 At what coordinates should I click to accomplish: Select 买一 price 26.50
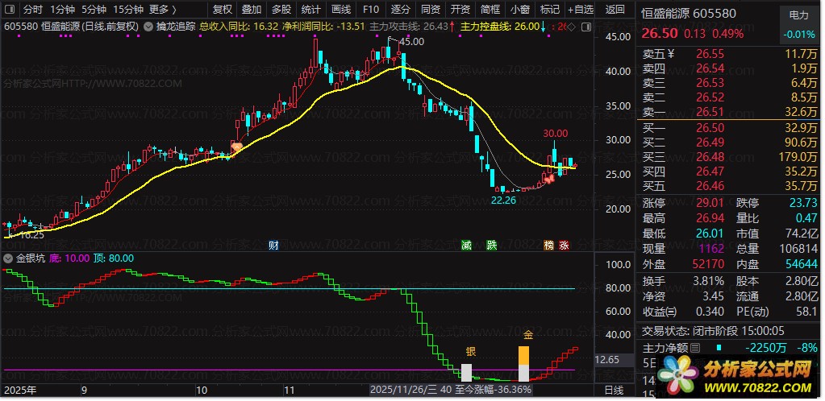(710, 128)
